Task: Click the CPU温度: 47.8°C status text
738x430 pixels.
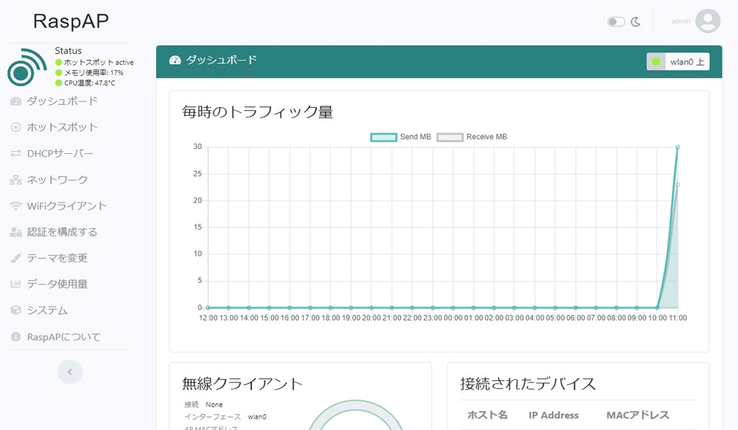Action: [89, 83]
